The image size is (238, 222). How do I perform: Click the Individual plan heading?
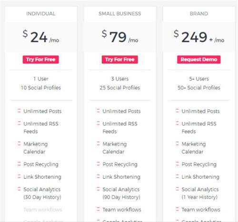click(x=41, y=14)
